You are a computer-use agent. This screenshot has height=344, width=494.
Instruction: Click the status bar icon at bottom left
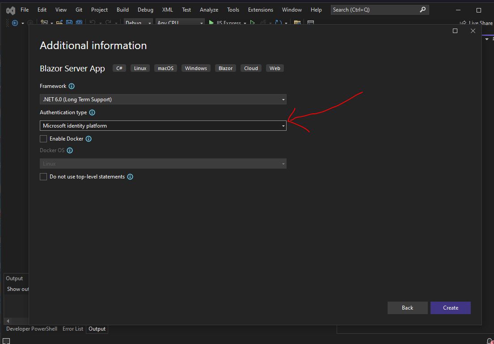[6, 341]
